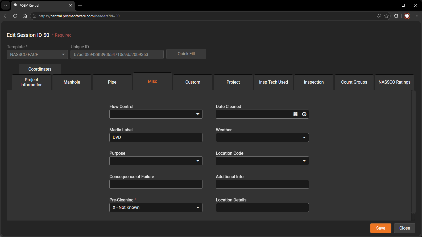Click into the Media Label field
Image resolution: width=422 pixels, height=237 pixels.
156,137
